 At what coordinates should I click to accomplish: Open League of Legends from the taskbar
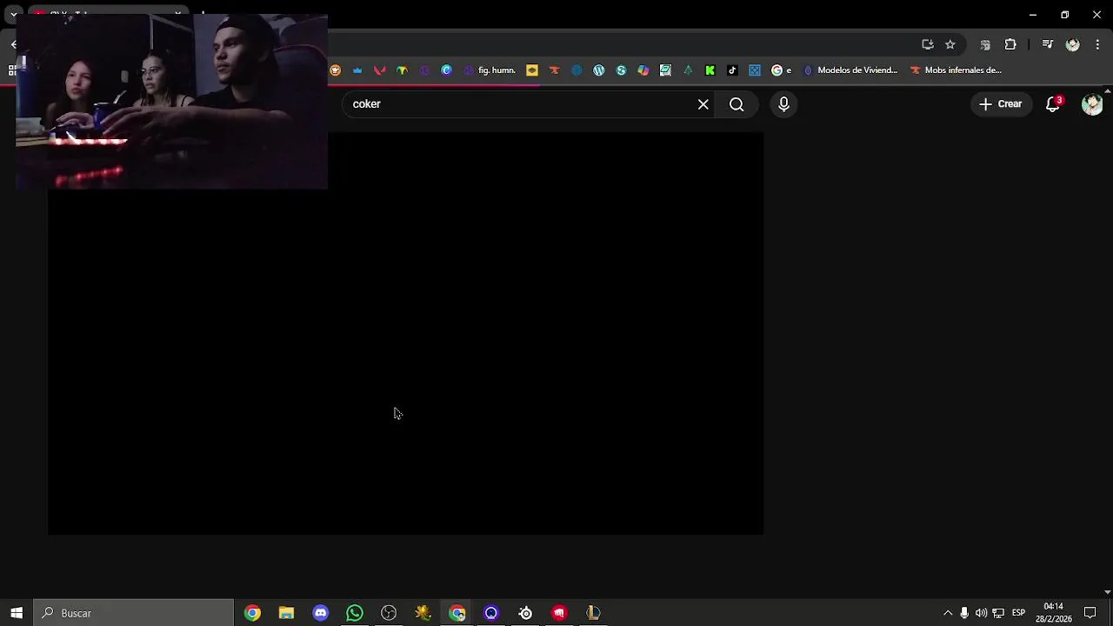coord(593,613)
